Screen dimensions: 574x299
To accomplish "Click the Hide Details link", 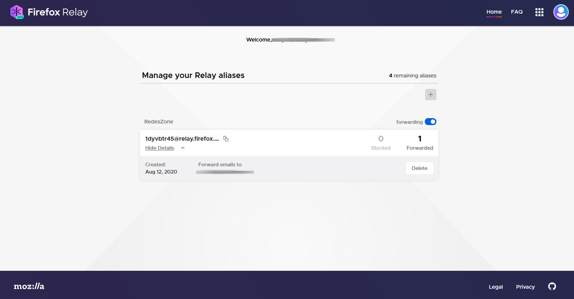I will click(159, 148).
